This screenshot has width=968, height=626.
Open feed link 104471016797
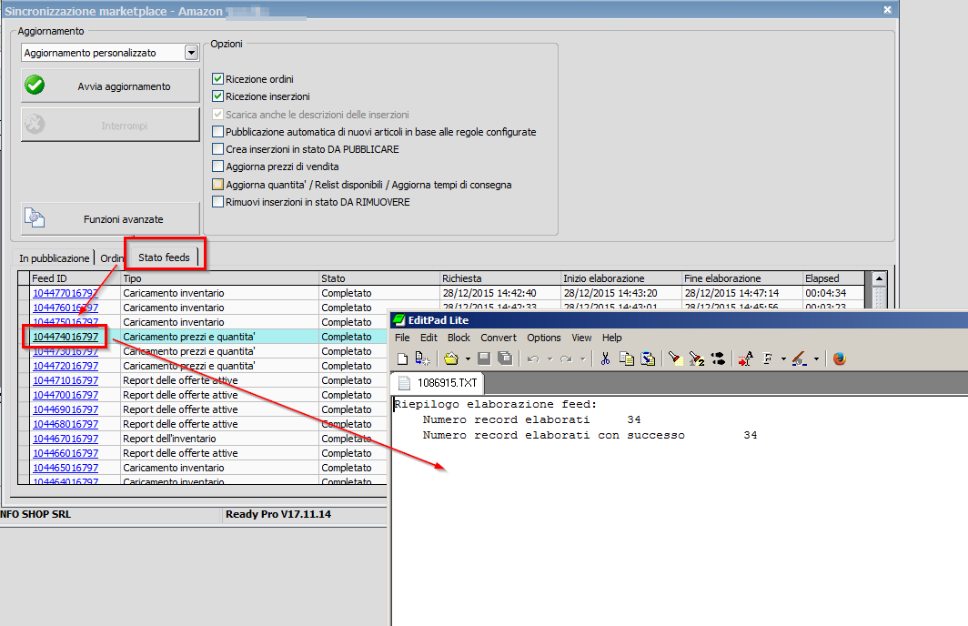click(66, 380)
